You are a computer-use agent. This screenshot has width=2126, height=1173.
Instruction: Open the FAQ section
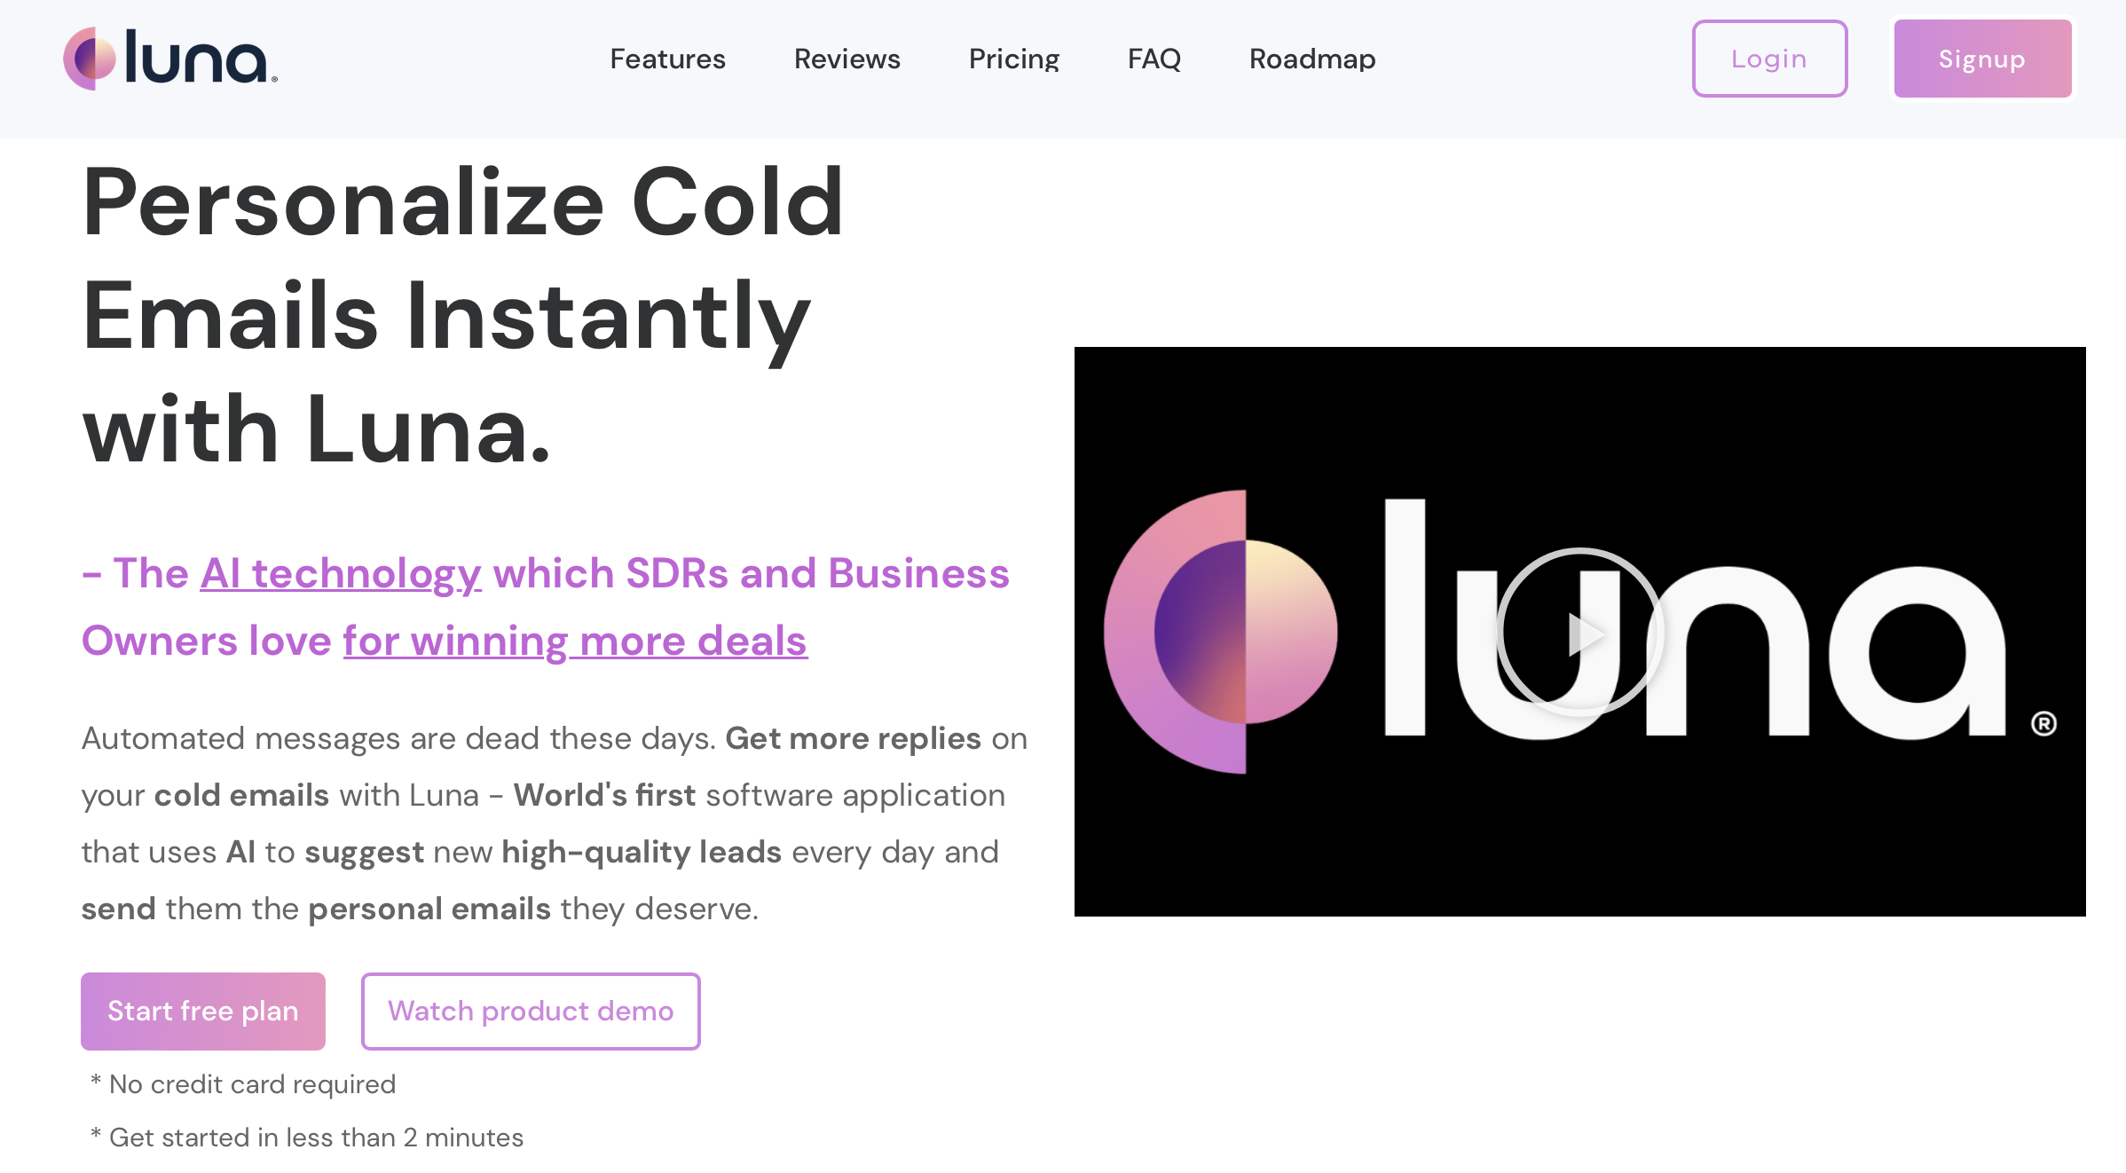(1155, 59)
